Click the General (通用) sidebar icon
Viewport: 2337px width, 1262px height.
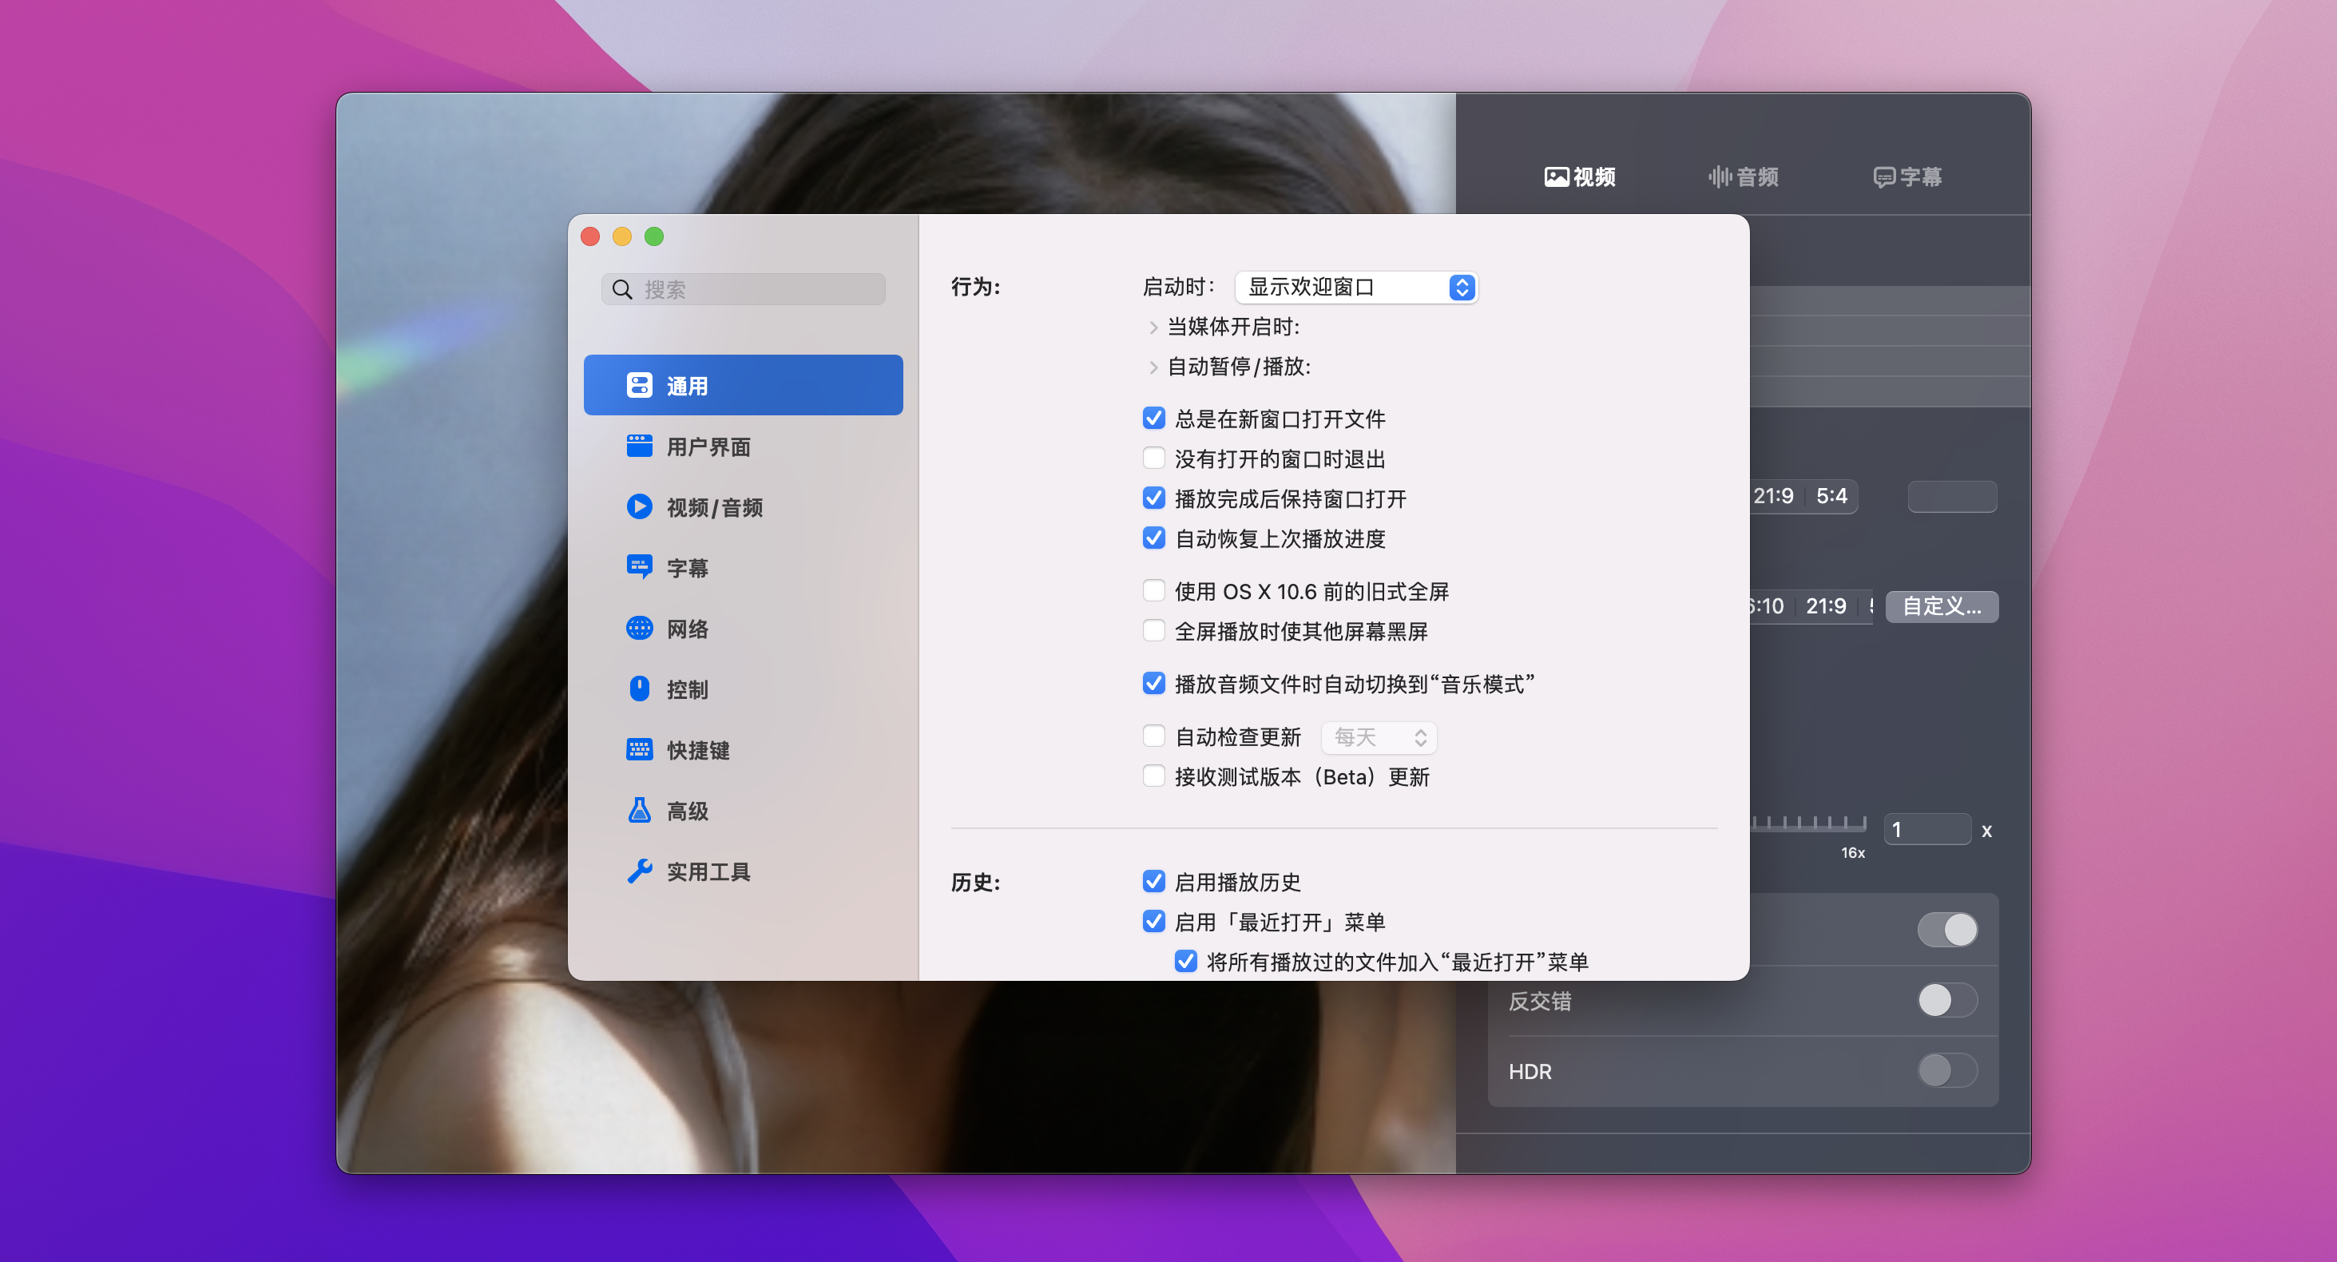click(640, 386)
